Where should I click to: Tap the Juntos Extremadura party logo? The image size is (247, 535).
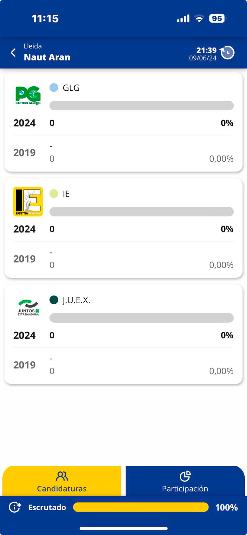pos(28,308)
